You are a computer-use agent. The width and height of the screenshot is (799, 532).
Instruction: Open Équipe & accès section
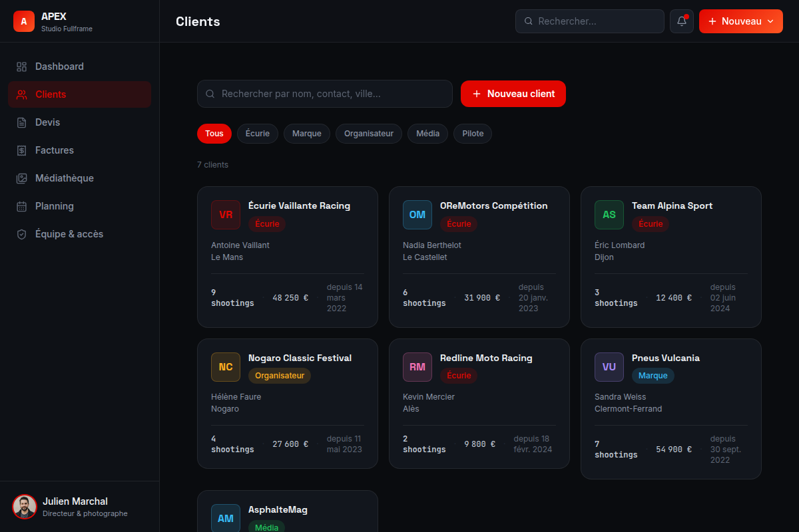point(80,234)
